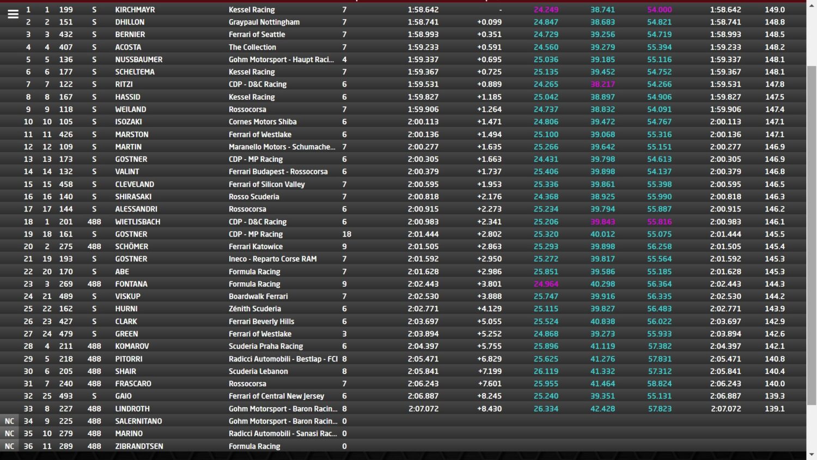Select driver name MARSTON
Screen dimensions: 817x460
pyautogui.click(x=132, y=135)
